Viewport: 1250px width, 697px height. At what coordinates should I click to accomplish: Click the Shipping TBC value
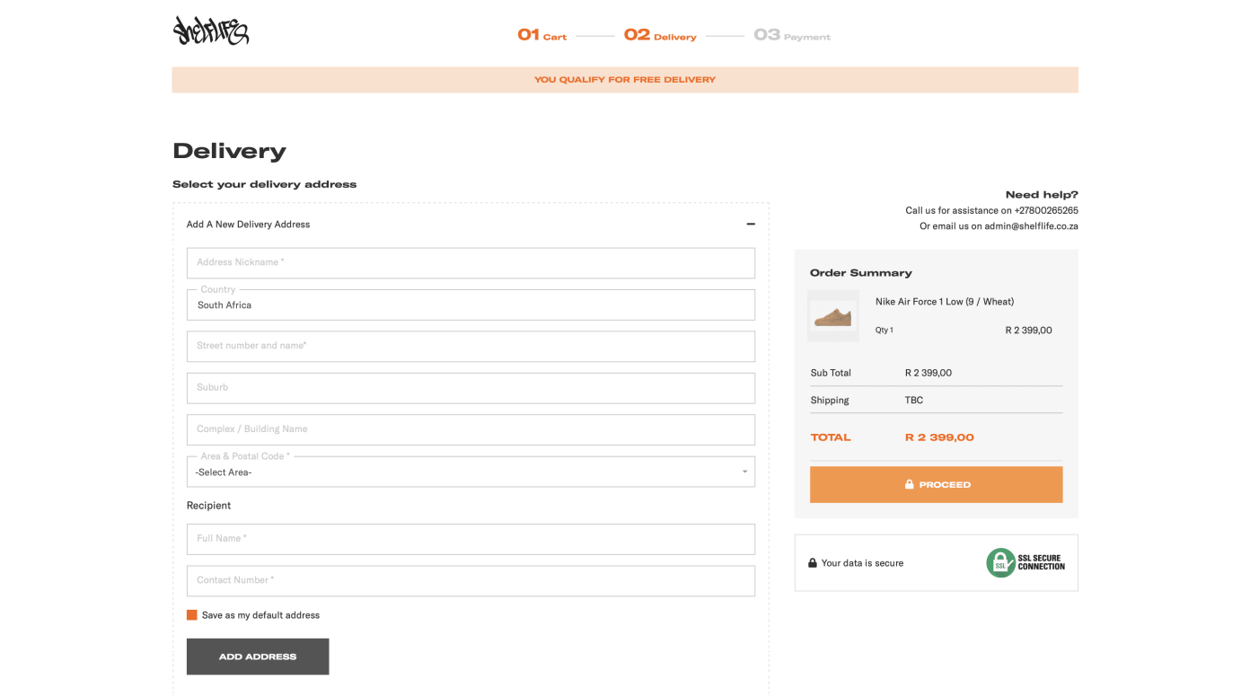[x=914, y=401]
